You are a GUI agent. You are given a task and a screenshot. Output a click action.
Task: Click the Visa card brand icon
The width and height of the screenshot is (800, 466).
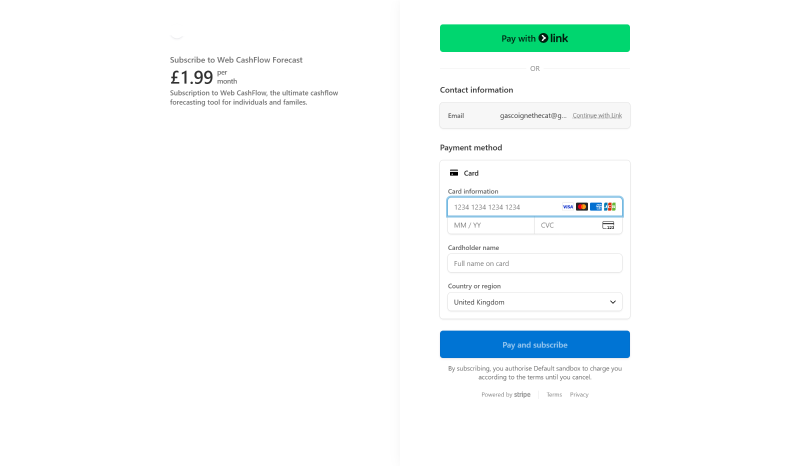(568, 207)
